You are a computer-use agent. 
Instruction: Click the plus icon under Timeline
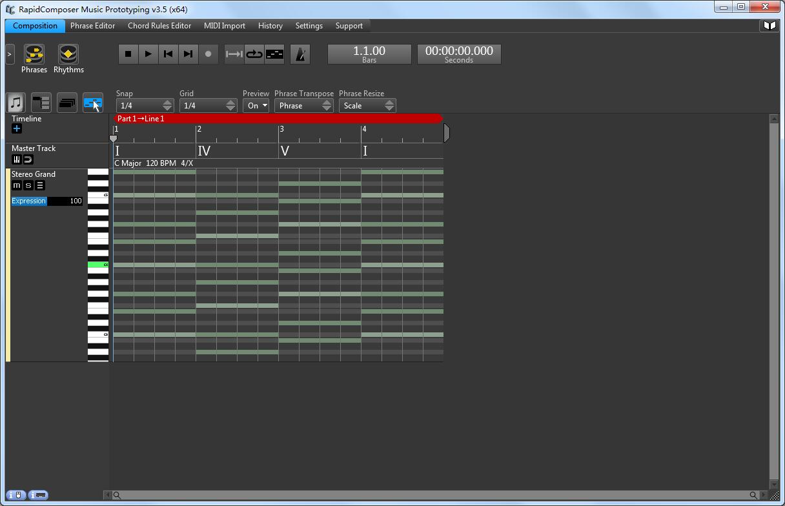[x=17, y=129]
